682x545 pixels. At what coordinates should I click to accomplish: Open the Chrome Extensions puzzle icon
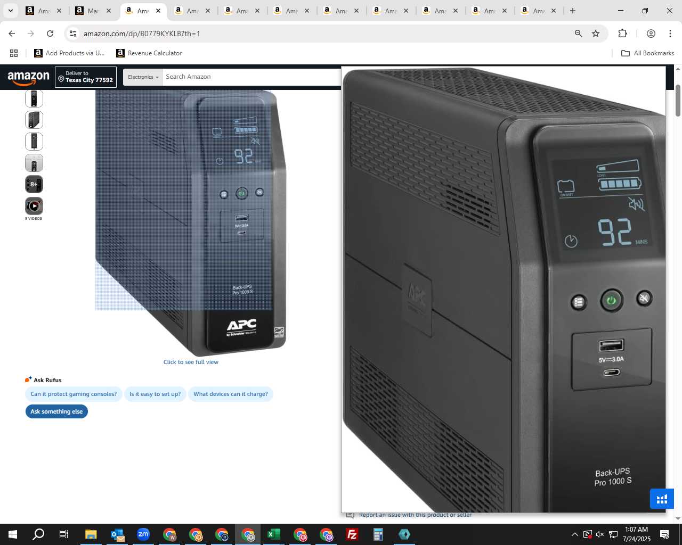[x=622, y=34]
